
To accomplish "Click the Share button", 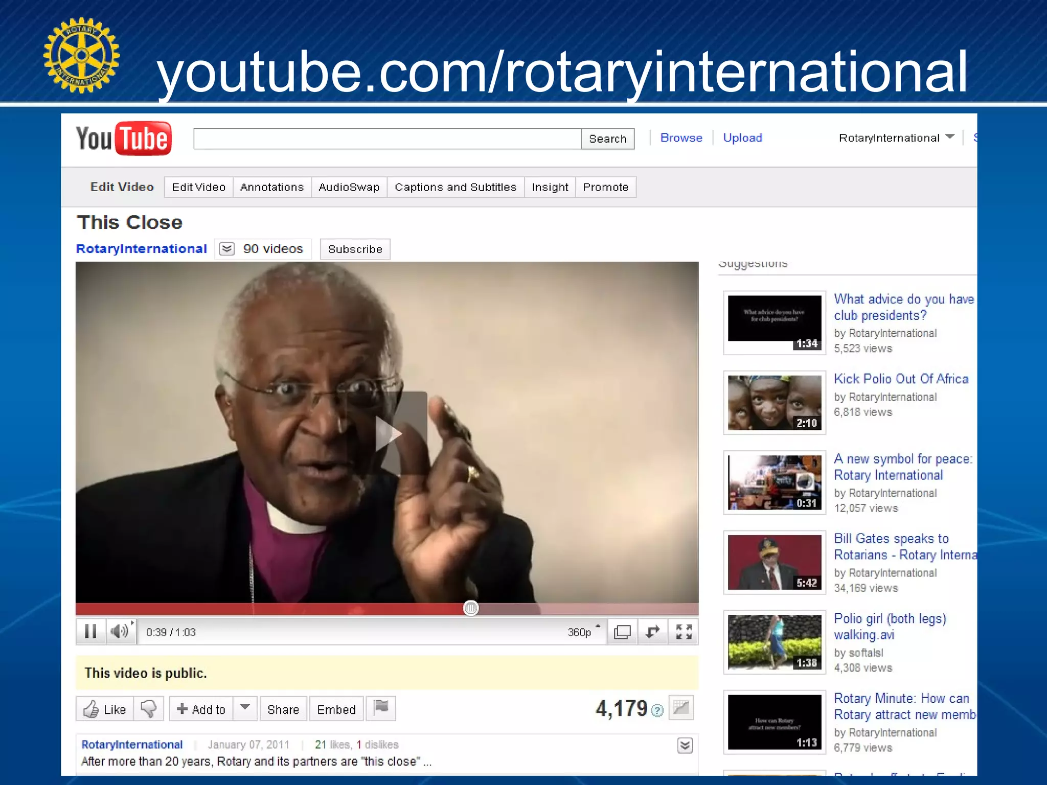I will tap(283, 709).
